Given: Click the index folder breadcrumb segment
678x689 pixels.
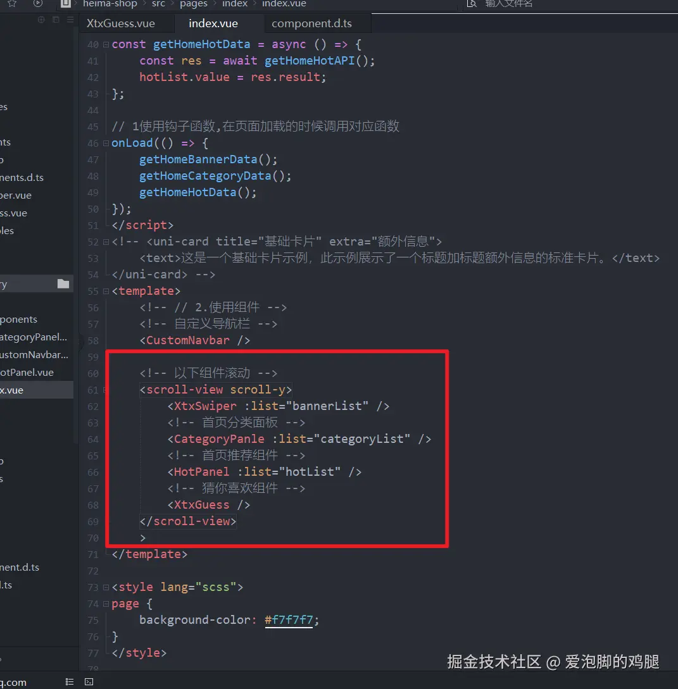Looking at the screenshot, I should (235, 4).
